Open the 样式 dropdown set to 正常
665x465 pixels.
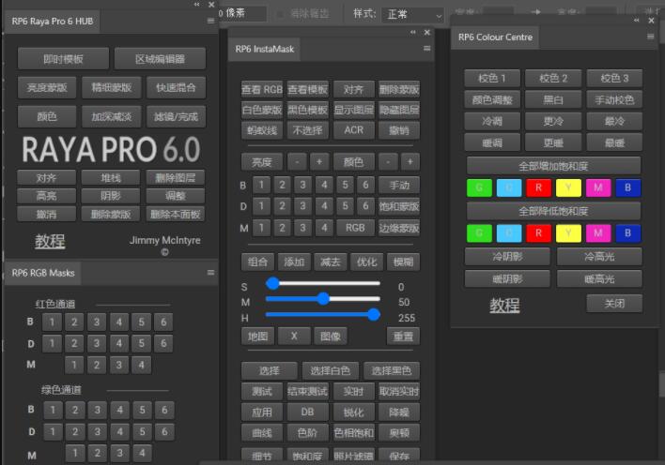(x=412, y=15)
